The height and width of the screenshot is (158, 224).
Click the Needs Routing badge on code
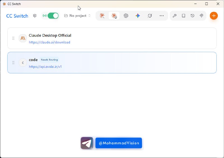tap(50, 60)
